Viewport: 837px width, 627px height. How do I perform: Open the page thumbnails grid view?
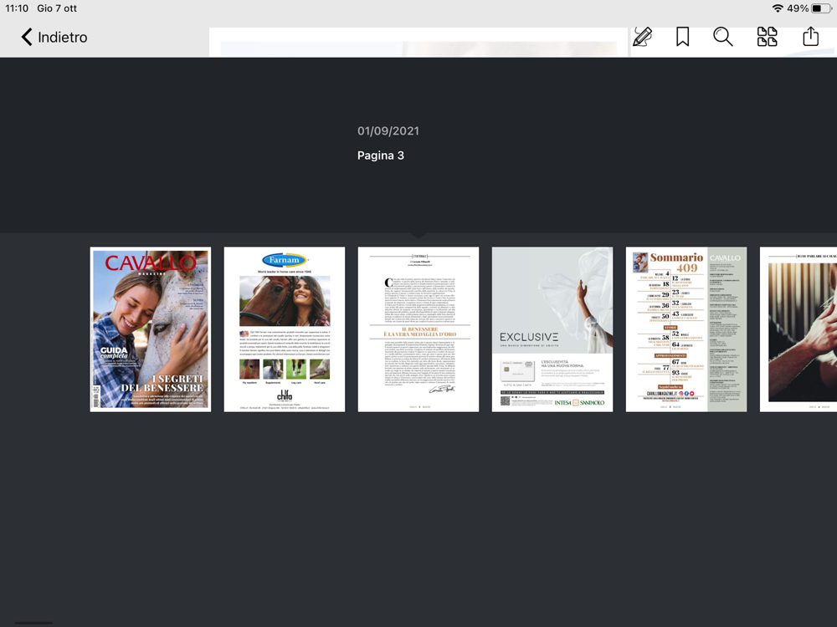tap(767, 37)
